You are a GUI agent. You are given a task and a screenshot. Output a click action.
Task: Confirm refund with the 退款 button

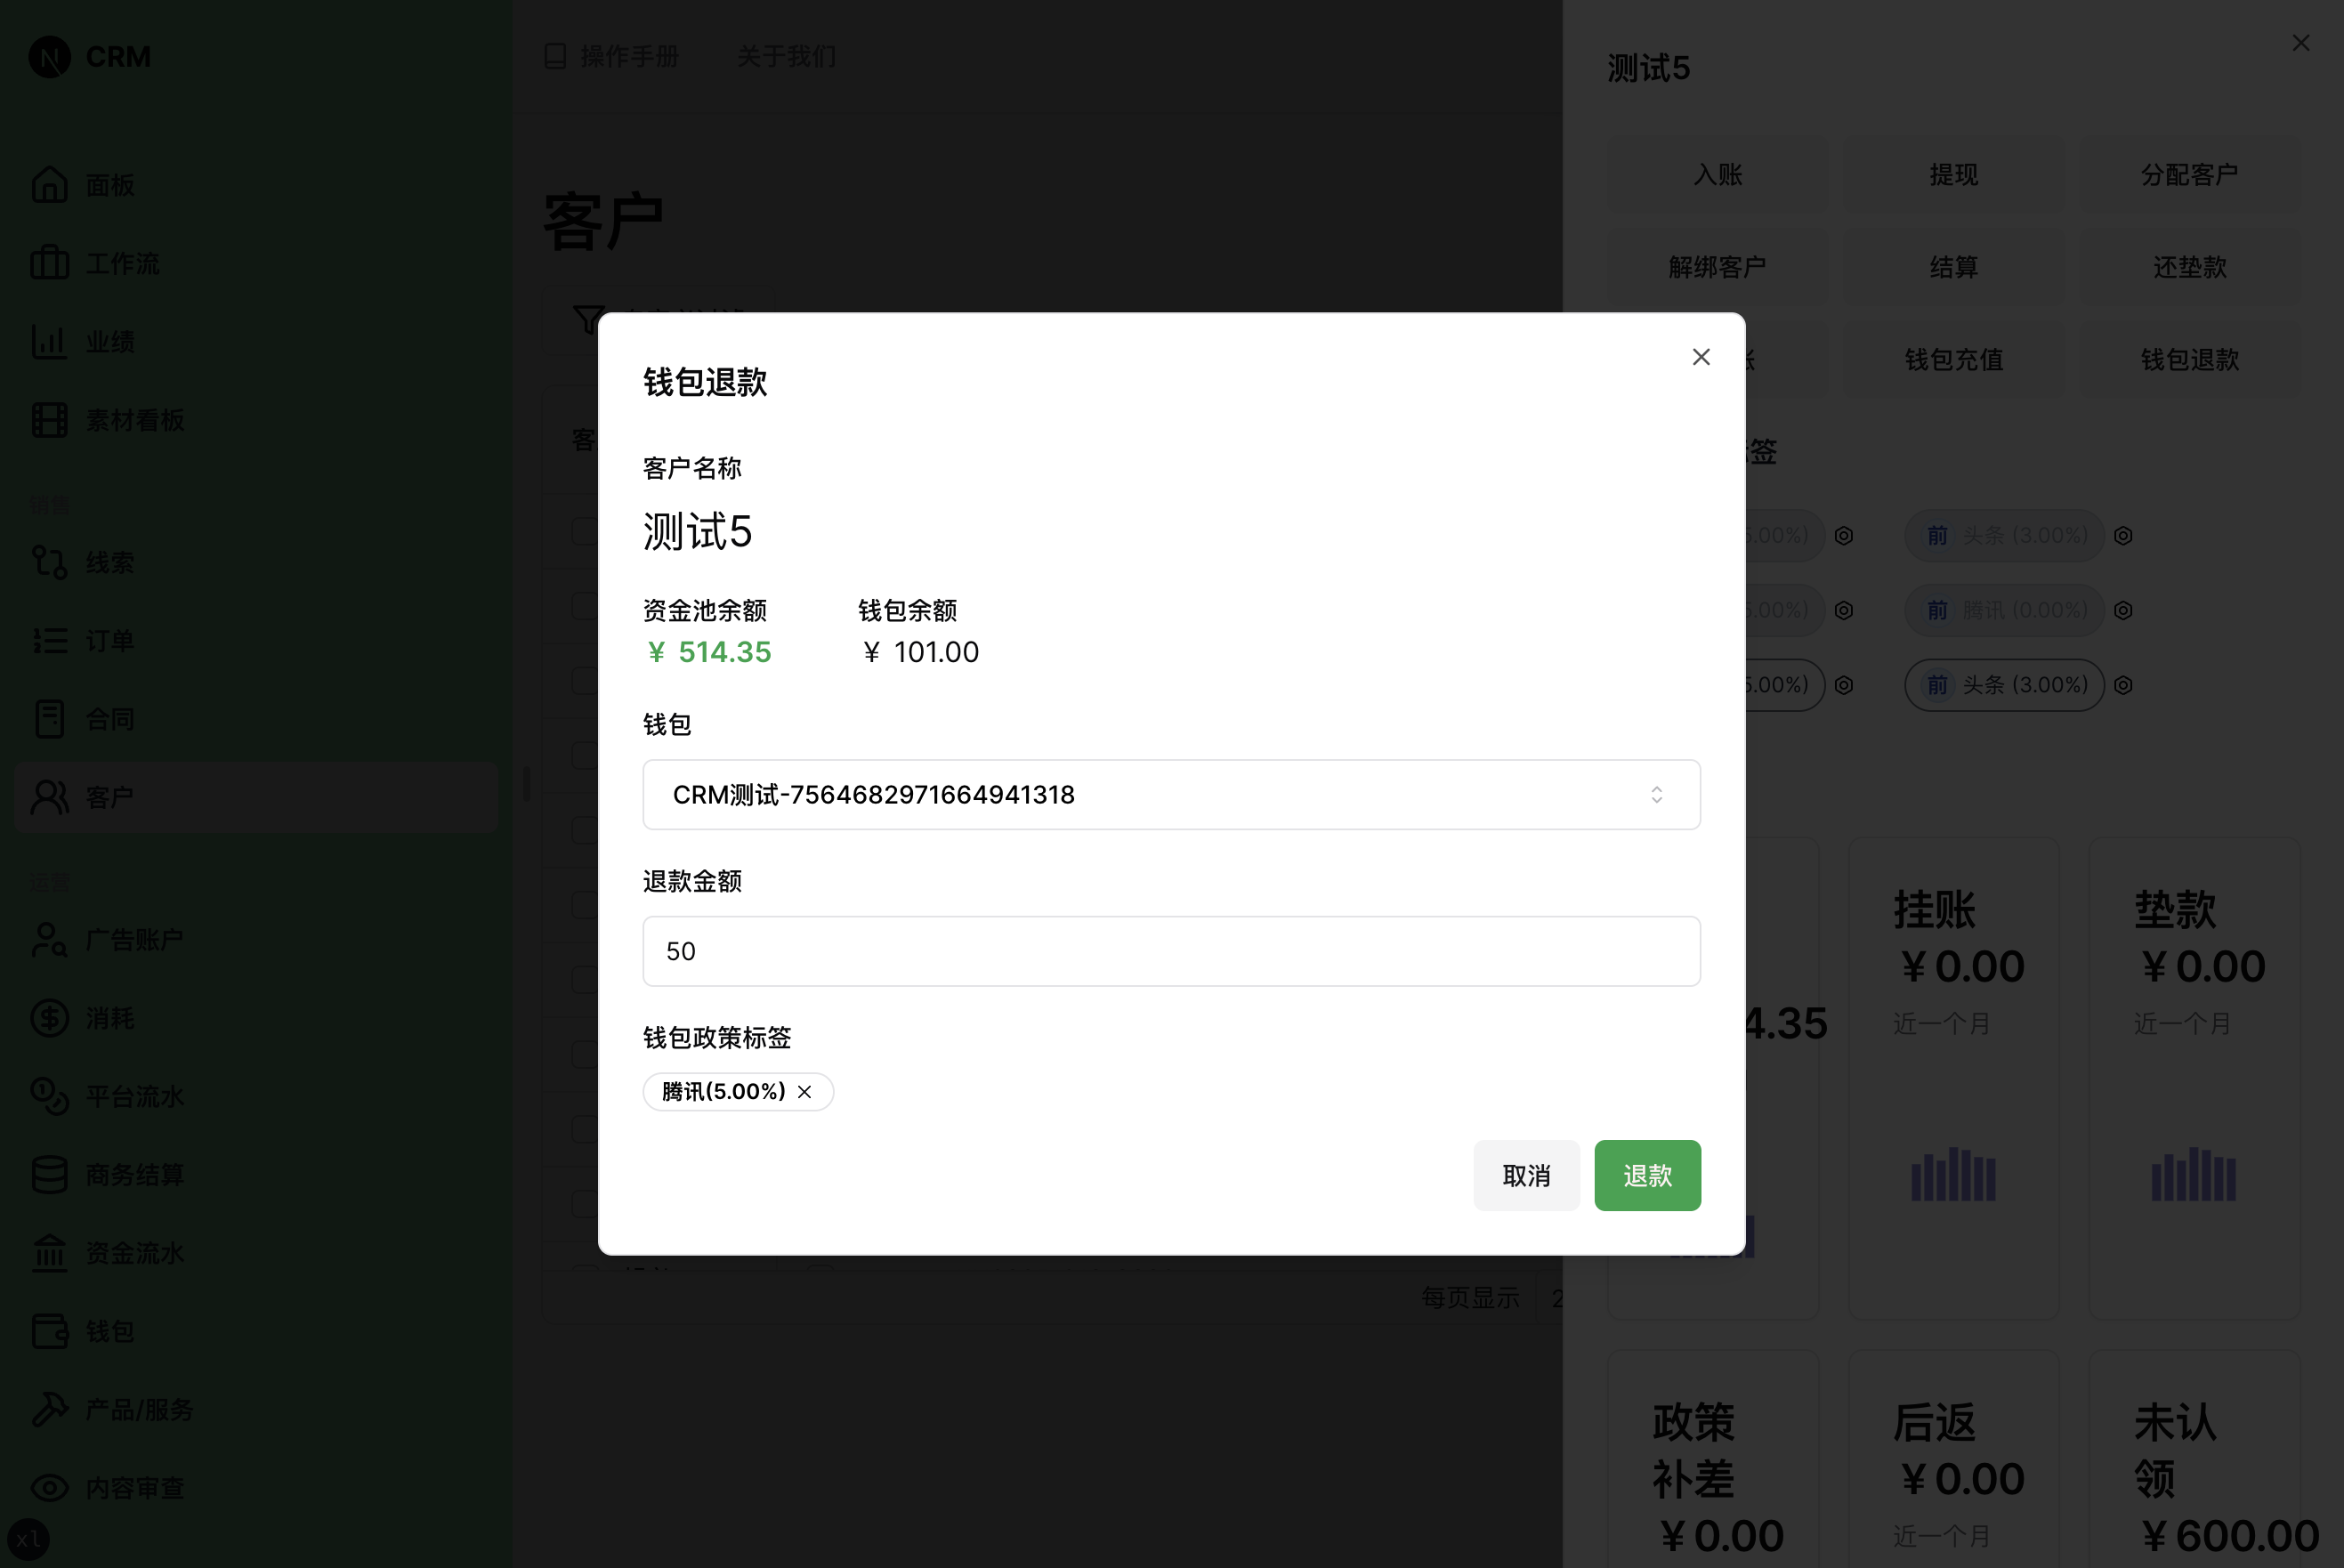pos(1646,1175)
